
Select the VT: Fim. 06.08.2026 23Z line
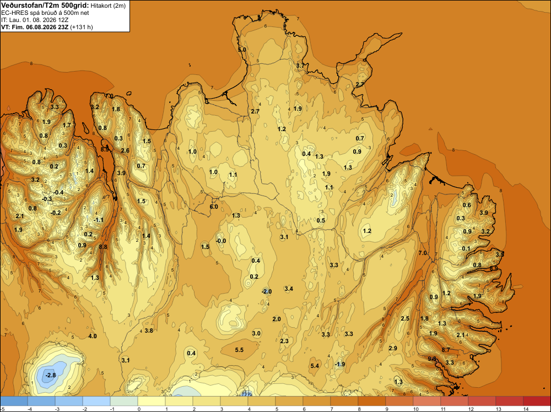[x=35, y=27]
